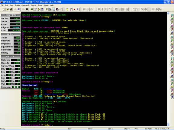Viewport: 174px width, 130px height.
Task: Open the Commands menu
Action: [25, 5]
